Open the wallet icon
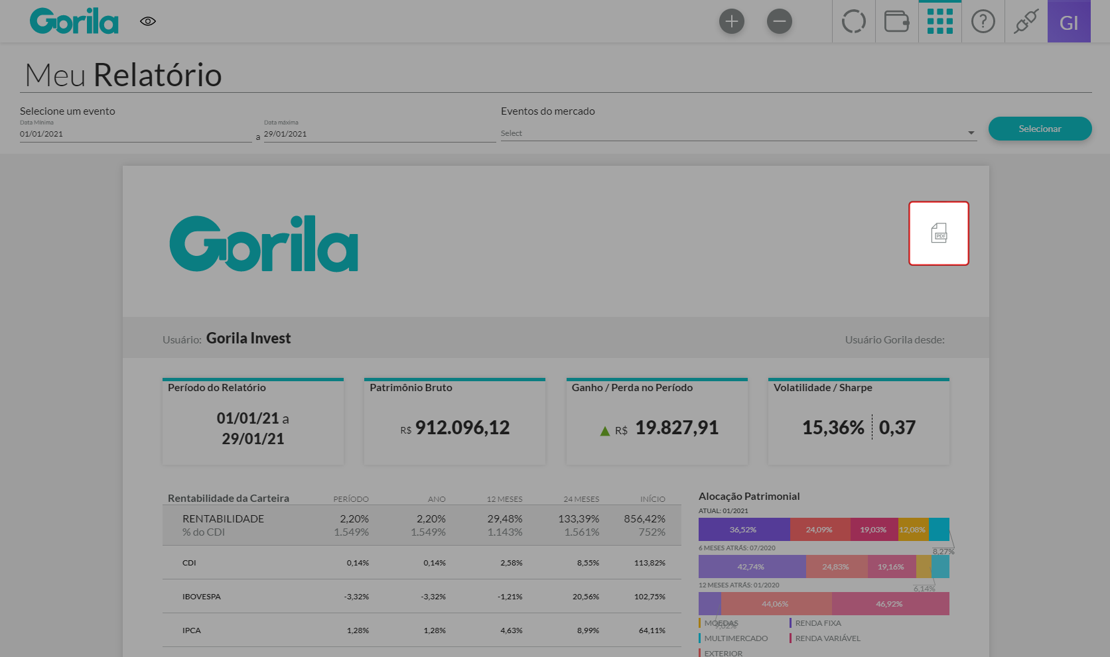The width and height of the screenshot is (1110, 657). coord(897,21)
